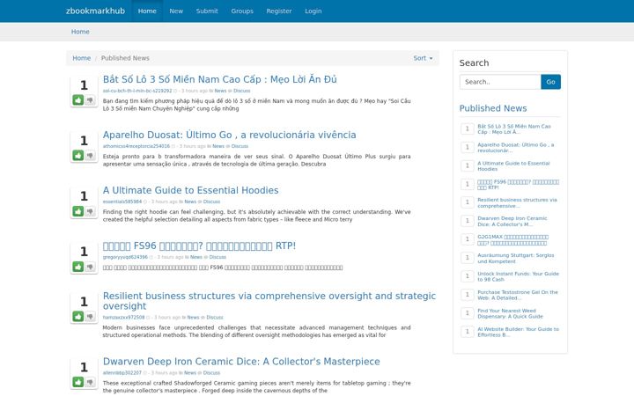
Task: Open Published News sidebar heading
Action: (x=493, y=108)
